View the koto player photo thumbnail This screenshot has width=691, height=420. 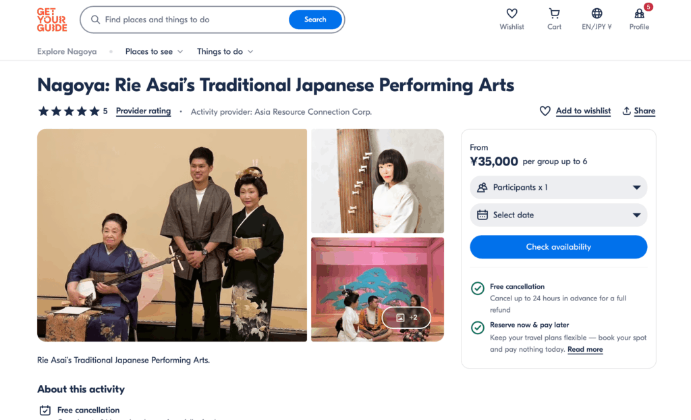tap(377, 181)
